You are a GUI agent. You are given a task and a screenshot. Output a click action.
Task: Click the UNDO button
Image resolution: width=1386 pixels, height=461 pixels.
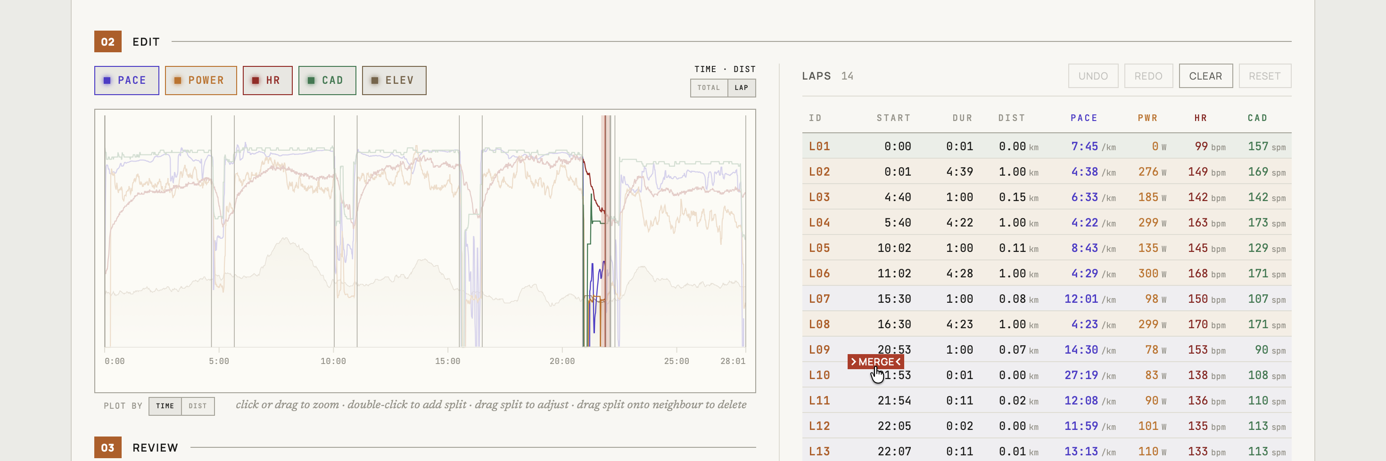click(1093, 76)
